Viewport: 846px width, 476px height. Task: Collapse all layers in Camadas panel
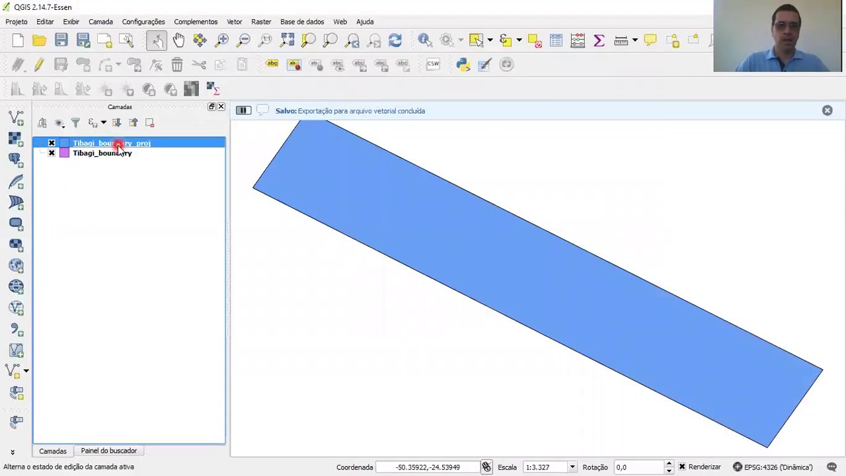(134, 122)
